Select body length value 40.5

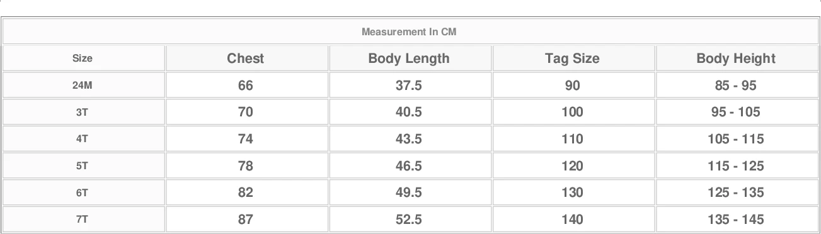409,113
